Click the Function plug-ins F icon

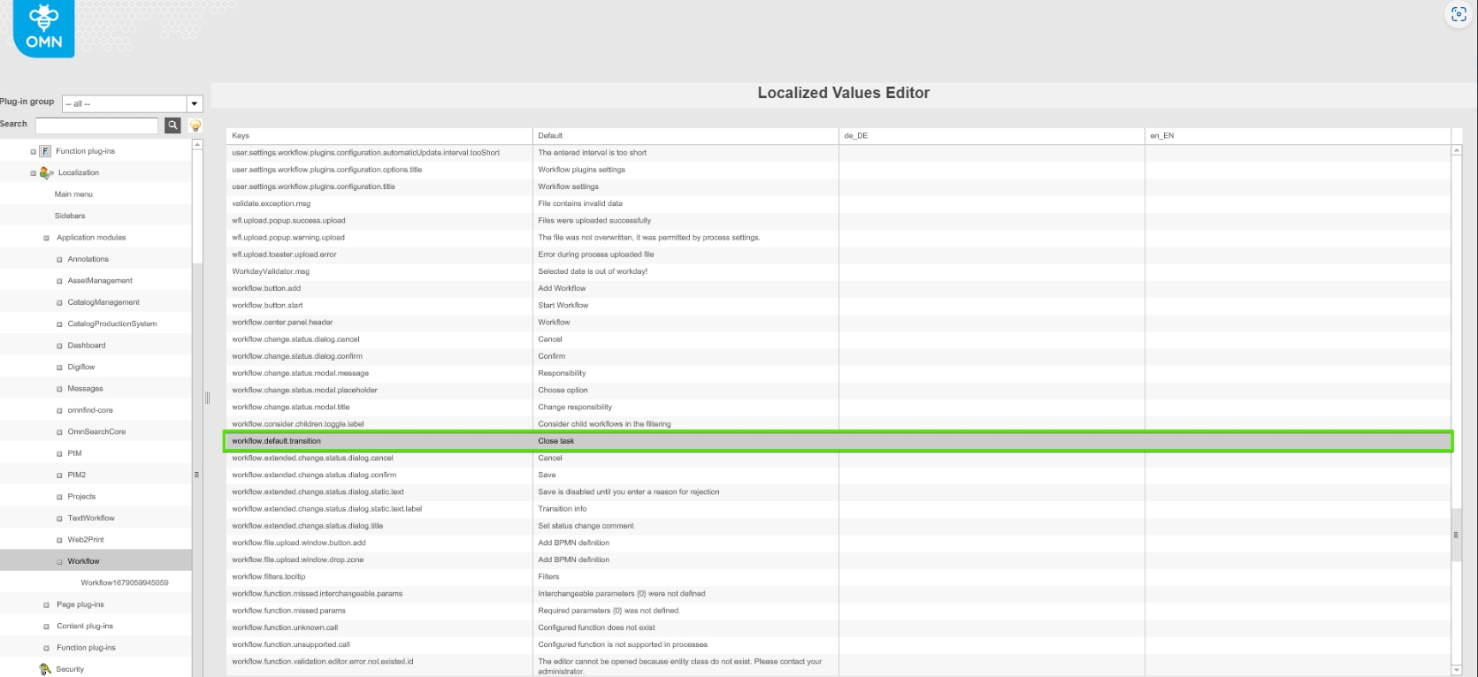[x=45, y=151]
